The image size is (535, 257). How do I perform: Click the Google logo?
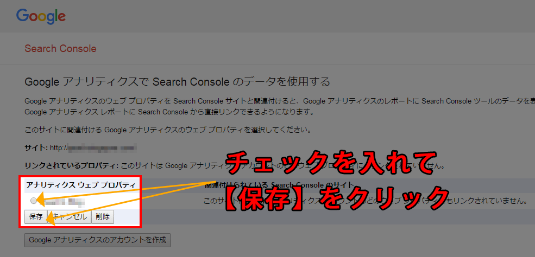tap(41, 16)
